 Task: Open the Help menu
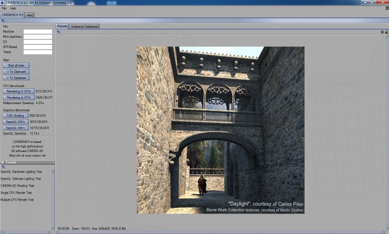click(x=13, y=9)
